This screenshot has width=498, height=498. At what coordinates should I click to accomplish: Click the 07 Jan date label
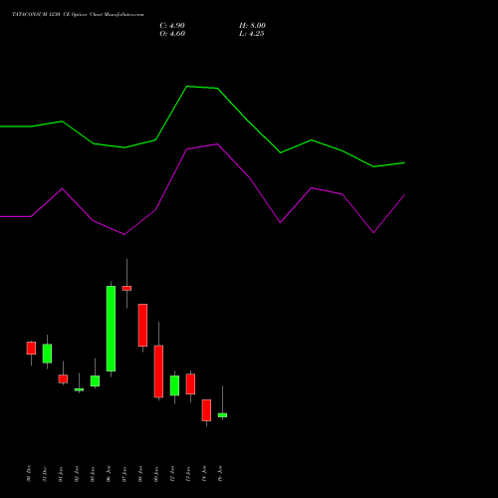coord(124,474)
